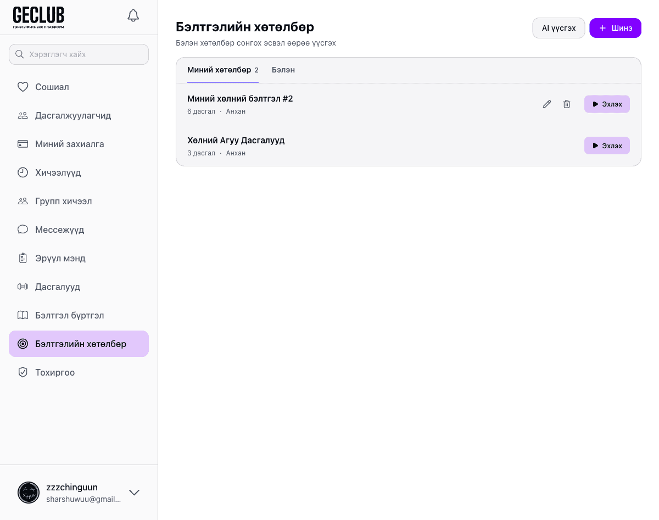Expand the user account chevron
659x520 pixels.
[134, 493]
